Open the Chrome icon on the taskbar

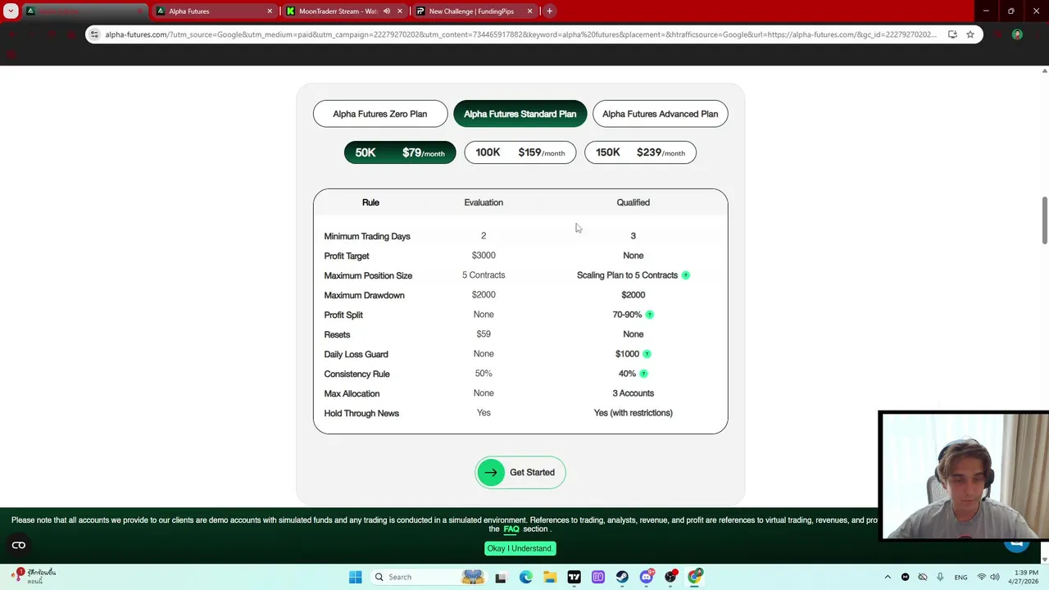[695, 577]
